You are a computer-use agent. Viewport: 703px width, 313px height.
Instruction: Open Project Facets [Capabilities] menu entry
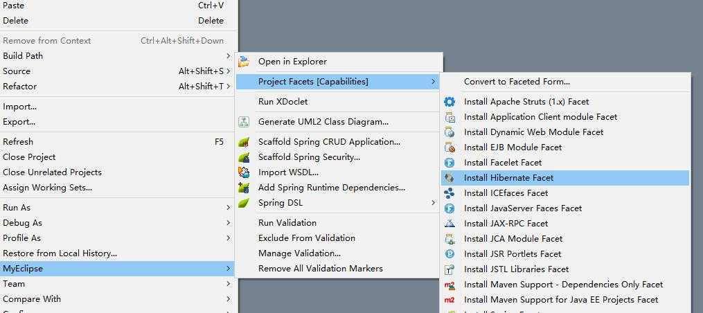pos(339,81)
